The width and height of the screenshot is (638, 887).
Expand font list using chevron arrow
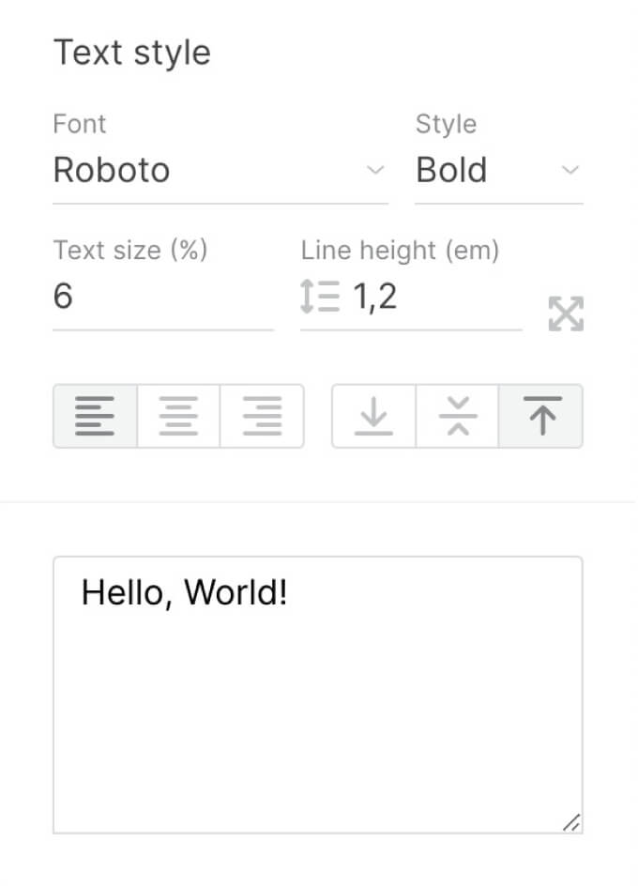(375, 171)
